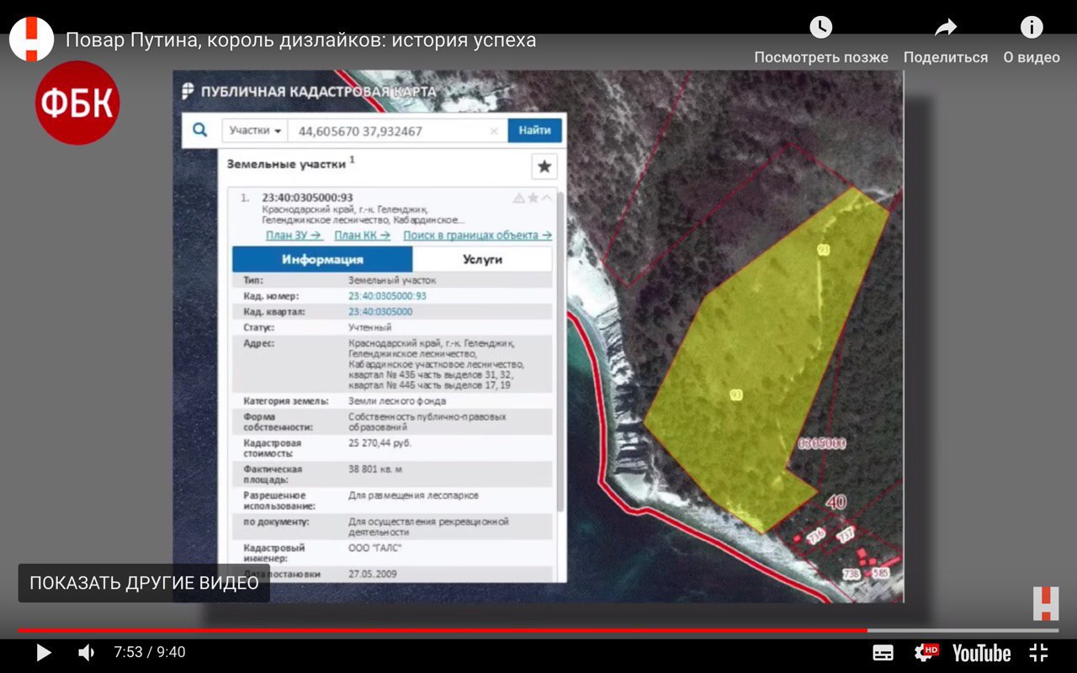Image resolution: width=1077 pixels, height=673 pixels.
Task: Click the 'Земельные участки' heading
Action: (286, 165)
